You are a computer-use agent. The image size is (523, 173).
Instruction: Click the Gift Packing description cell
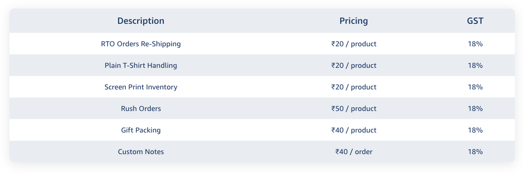point(141,130)
